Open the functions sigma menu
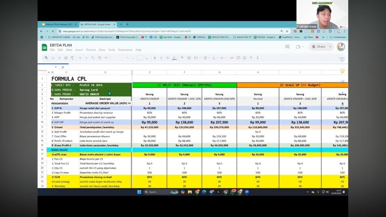386x217 pixels. click(257, 58)
